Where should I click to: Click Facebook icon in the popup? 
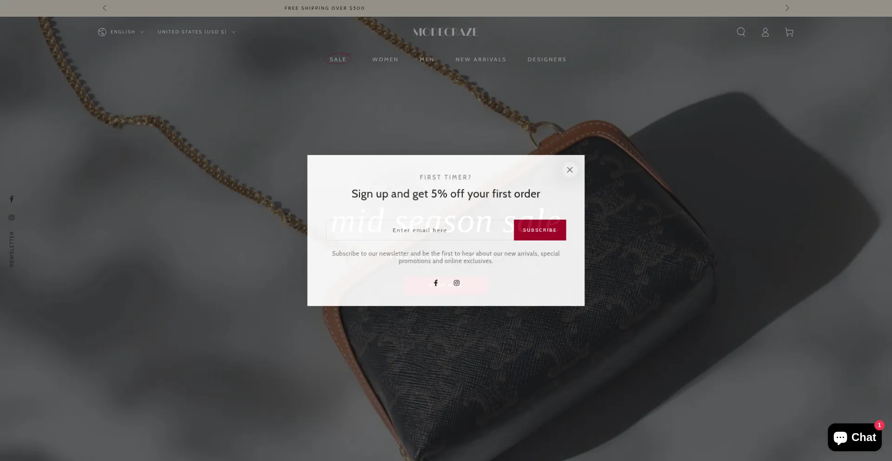(x=436, y=283)
